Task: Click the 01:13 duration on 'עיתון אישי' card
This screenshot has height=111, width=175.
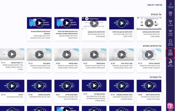Action: click(x=30, y=63)
